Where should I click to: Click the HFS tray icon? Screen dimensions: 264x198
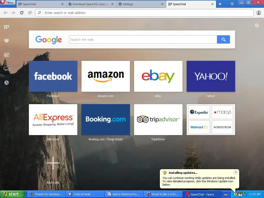pos(240,194)
